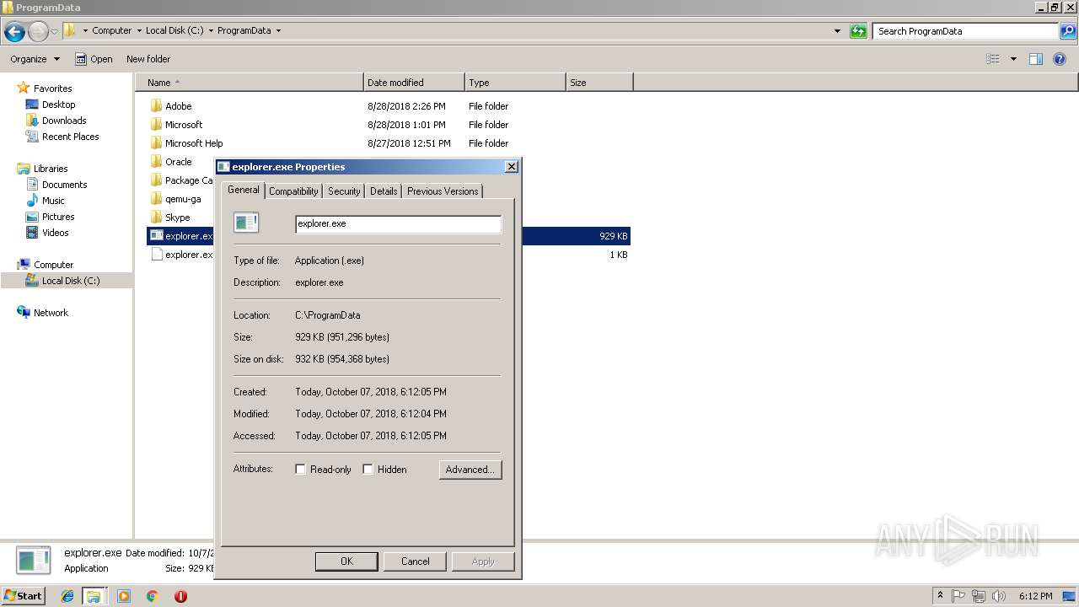Expand the Local Disk (C:) breadcrumb arrow
The height and width of the screenshot is (607, 1079).
211,30
